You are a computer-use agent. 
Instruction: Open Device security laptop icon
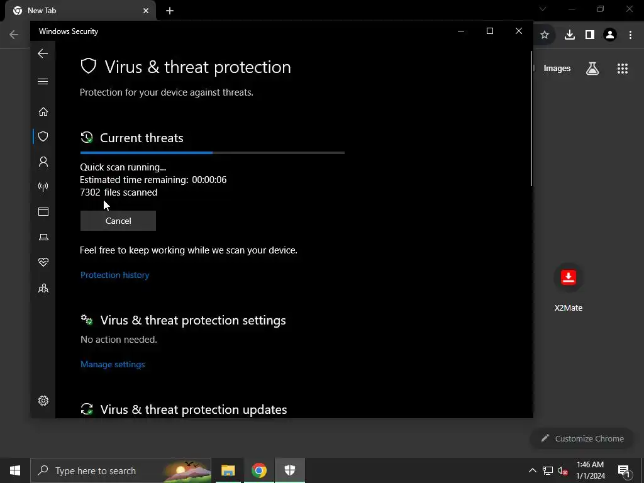[x=43, y=237]
